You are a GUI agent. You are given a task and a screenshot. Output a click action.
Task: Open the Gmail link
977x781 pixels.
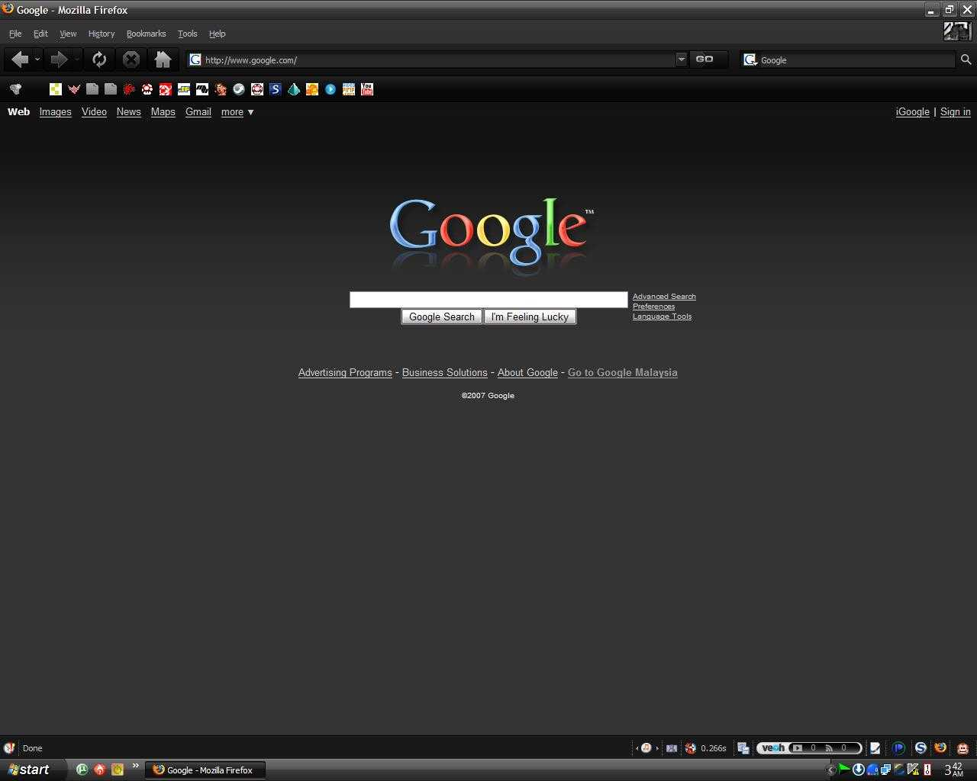pos(198,112)
